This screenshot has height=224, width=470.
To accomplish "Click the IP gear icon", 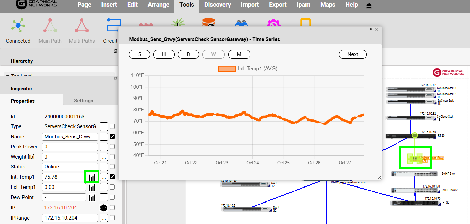I will coord(104,208).
